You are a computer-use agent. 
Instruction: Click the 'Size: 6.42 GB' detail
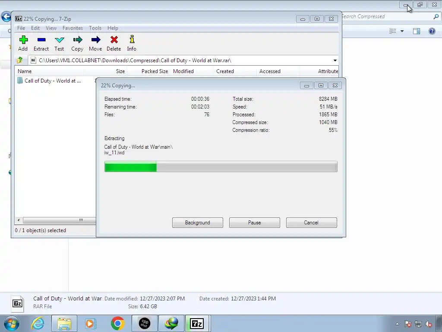point(142,306)
